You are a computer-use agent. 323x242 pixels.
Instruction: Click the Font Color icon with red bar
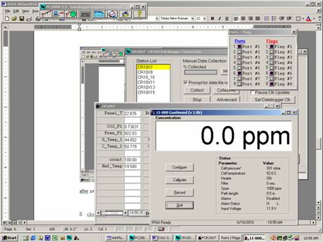tap(309, 19)
